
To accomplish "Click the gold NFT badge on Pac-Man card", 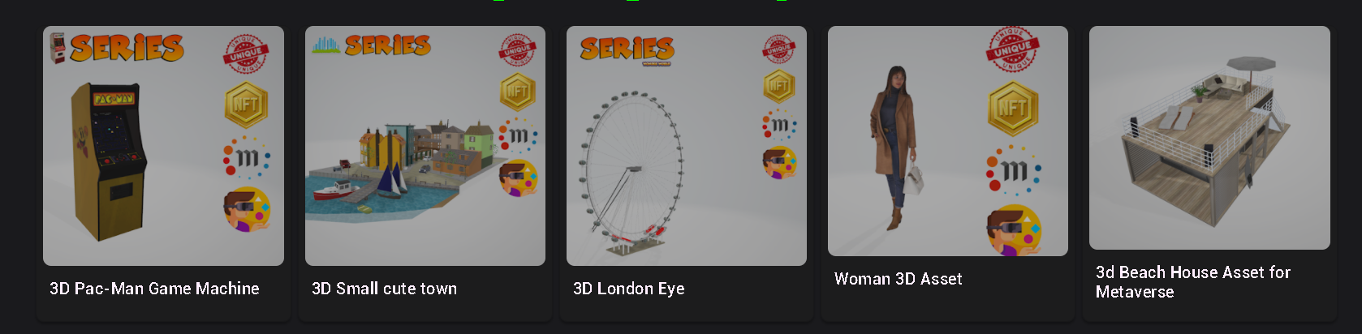I will (x=246, y=105).
